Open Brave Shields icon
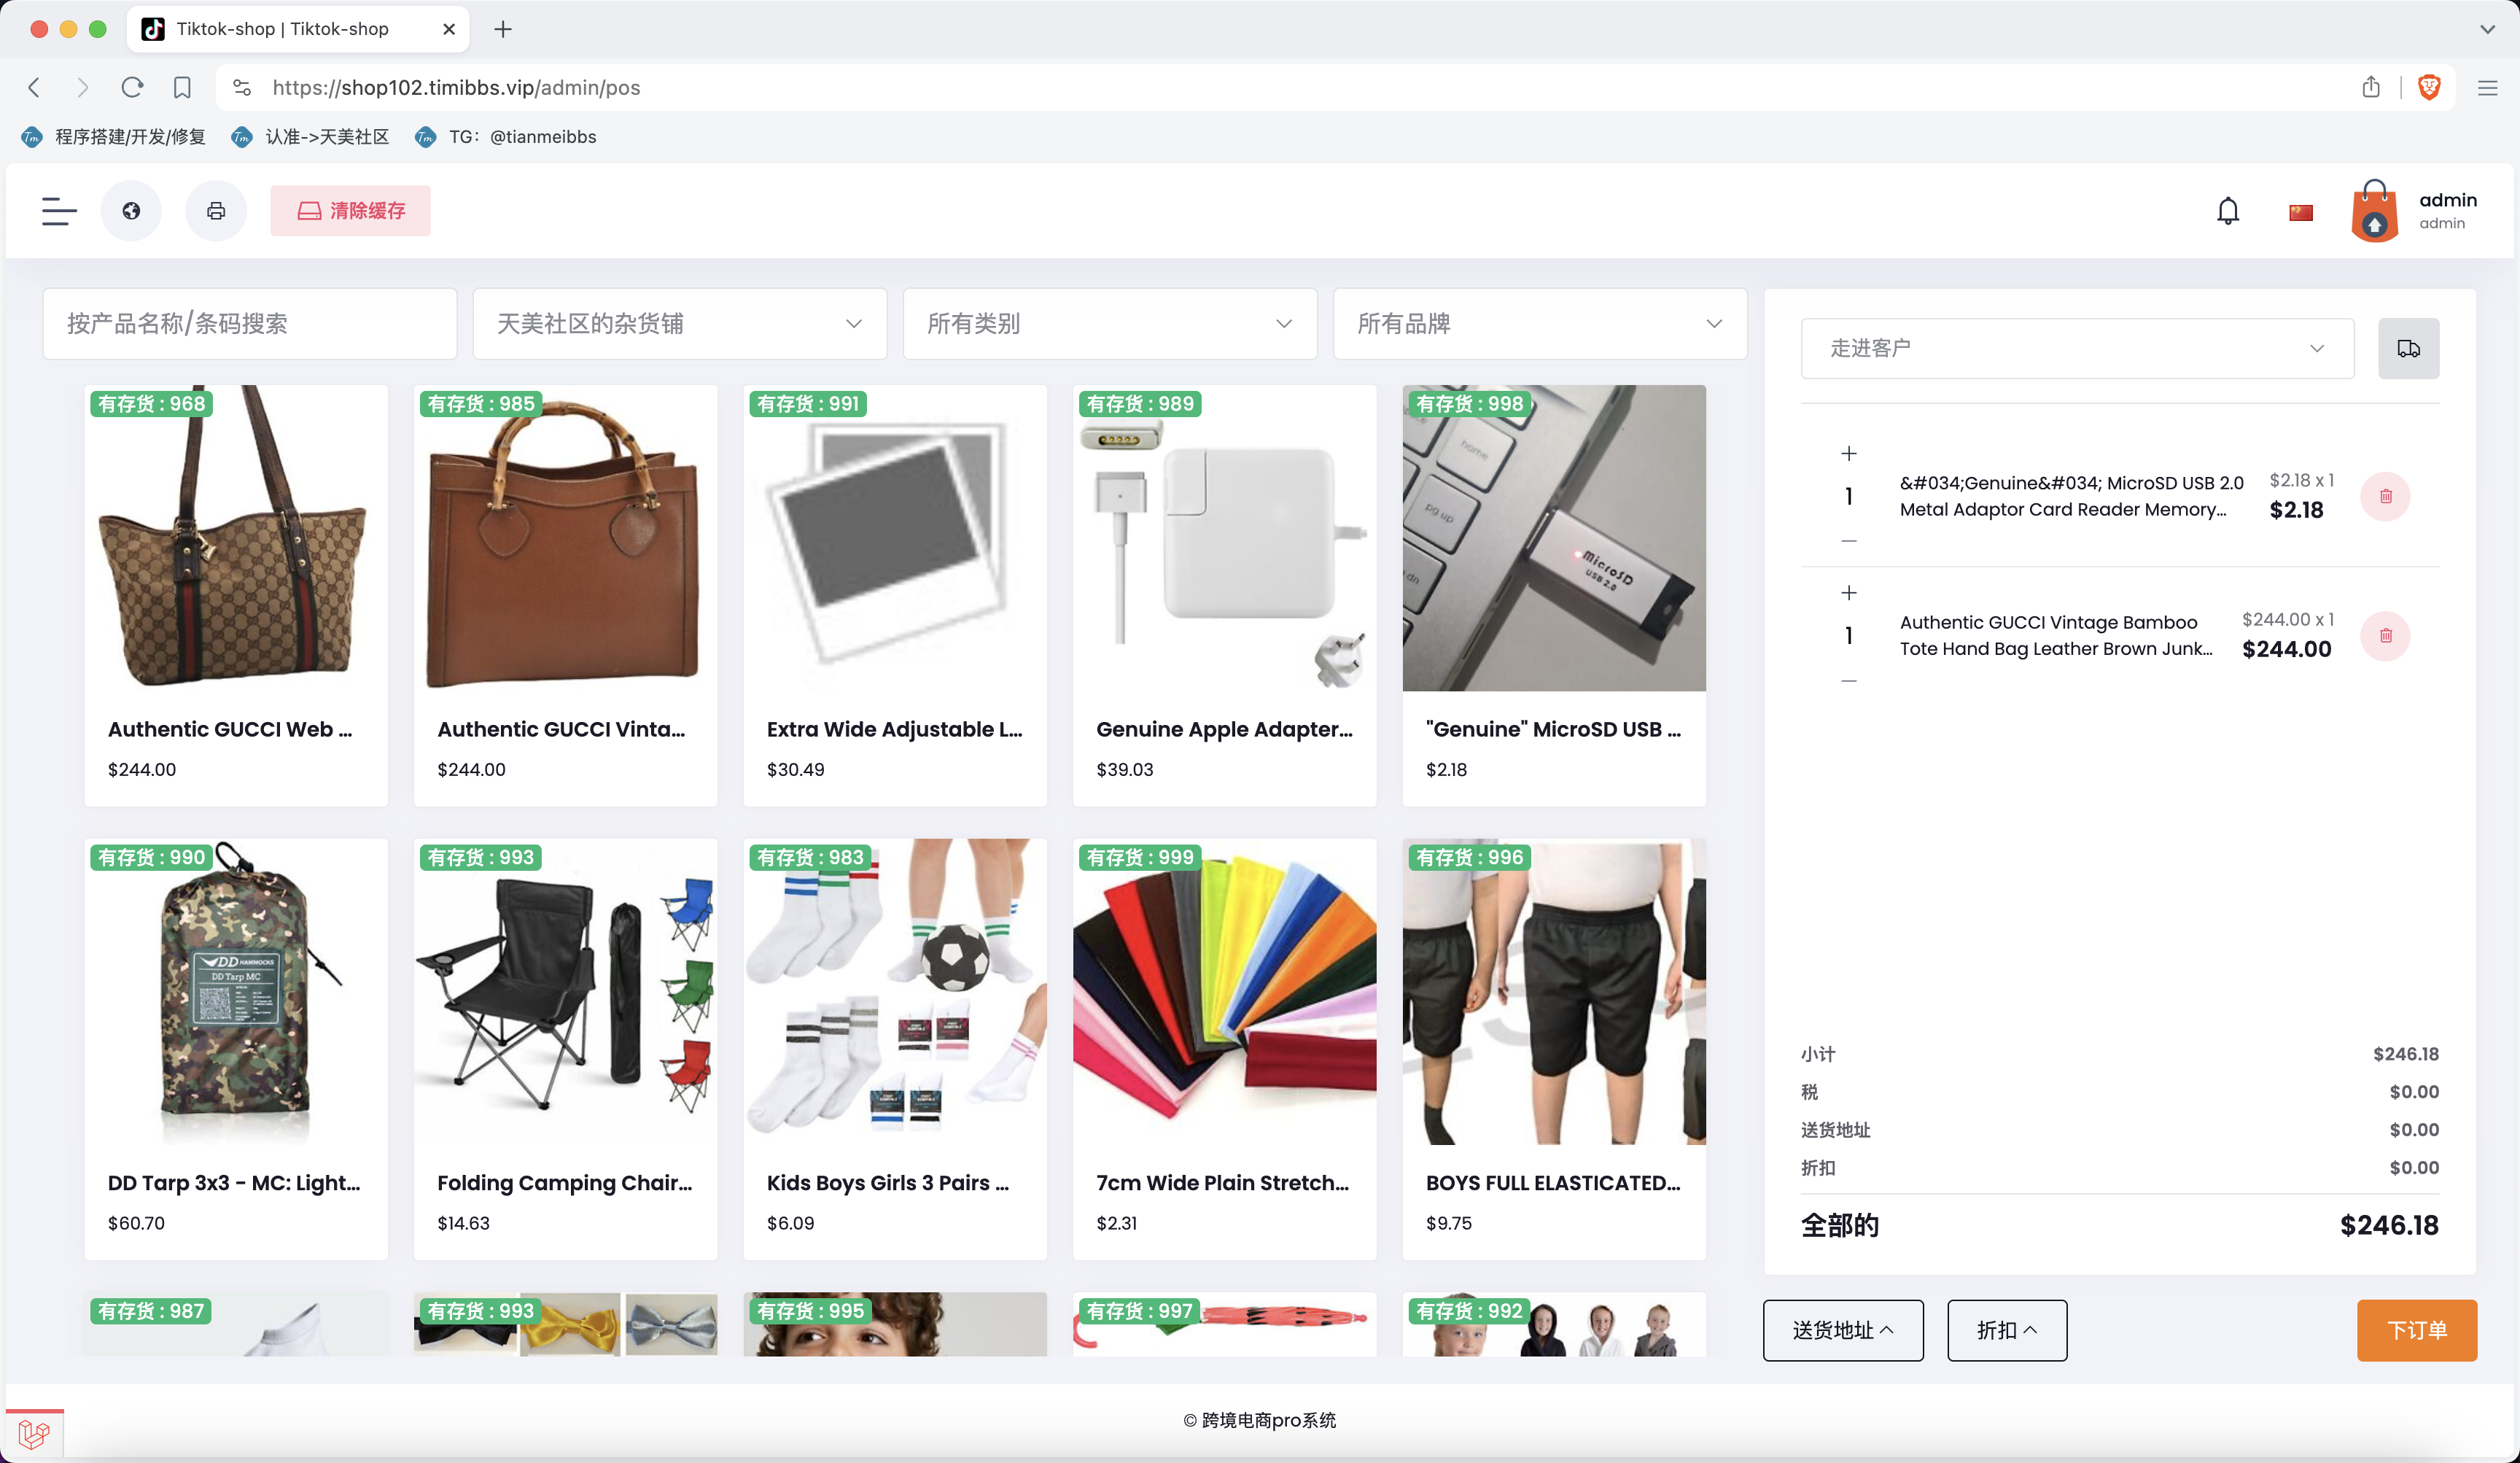Screen dimensions: 2520x1463 [x=2429, y=88]
